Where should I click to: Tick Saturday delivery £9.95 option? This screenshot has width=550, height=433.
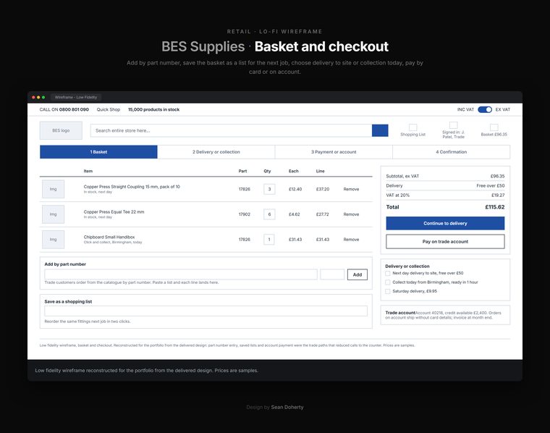[x=388, y=291]
